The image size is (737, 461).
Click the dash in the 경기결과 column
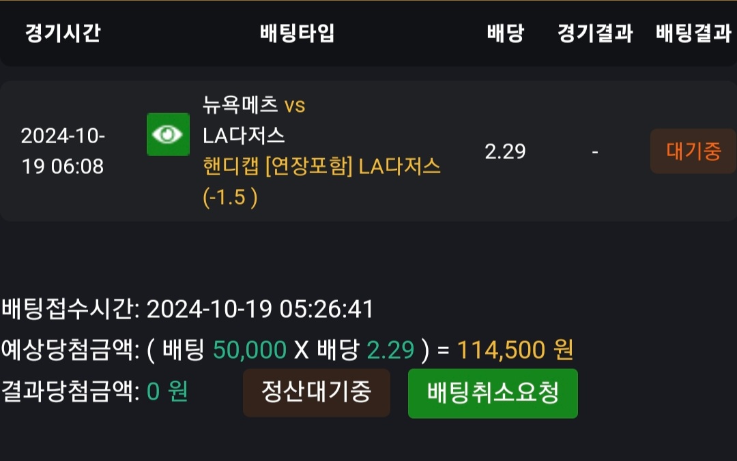coord(594,151)
